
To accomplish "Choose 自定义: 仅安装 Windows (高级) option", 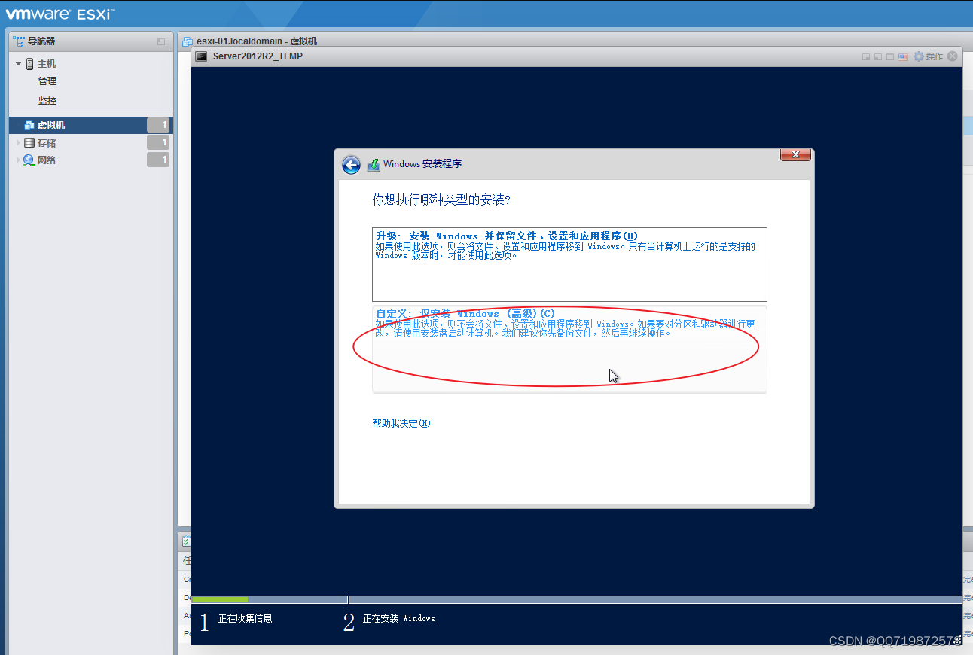I will pyautogui.click(x=569, y=349).
